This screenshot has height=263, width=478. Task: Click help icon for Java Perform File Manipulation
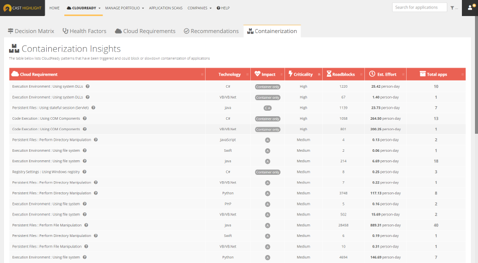pos(86,225)
